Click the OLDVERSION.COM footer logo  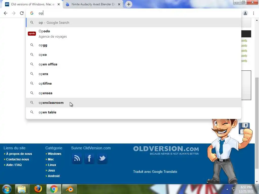(166, 150)
